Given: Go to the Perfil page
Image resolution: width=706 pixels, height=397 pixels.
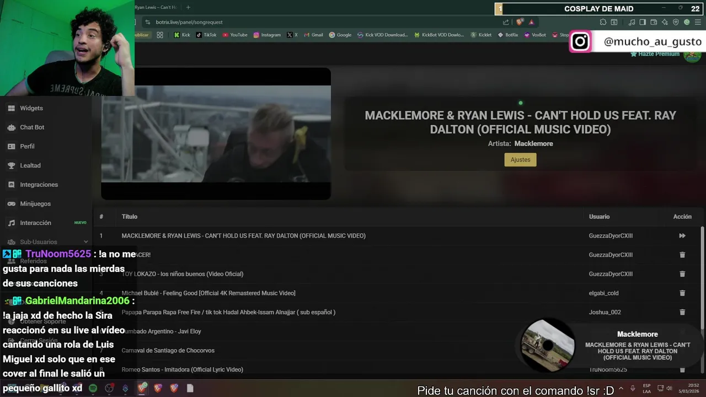Looking at the screenshot, I should tap(27, 146).
